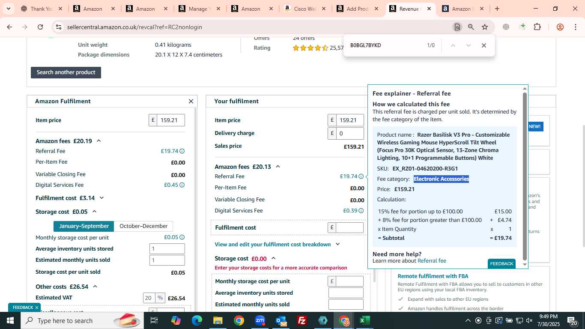Edit Your fulfilment item price field
585x329 pixels.
[350, 120]
